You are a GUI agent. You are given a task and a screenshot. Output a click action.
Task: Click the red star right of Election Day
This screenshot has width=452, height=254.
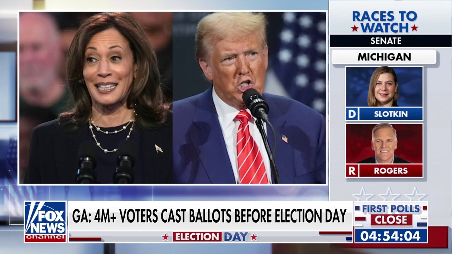pyautogui.click(x=254, y=237)
